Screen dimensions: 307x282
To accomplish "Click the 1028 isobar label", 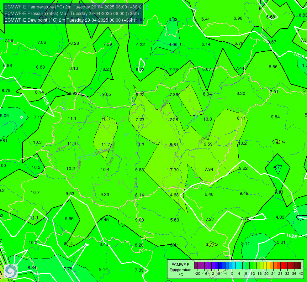I will click(x=292, y=236).
